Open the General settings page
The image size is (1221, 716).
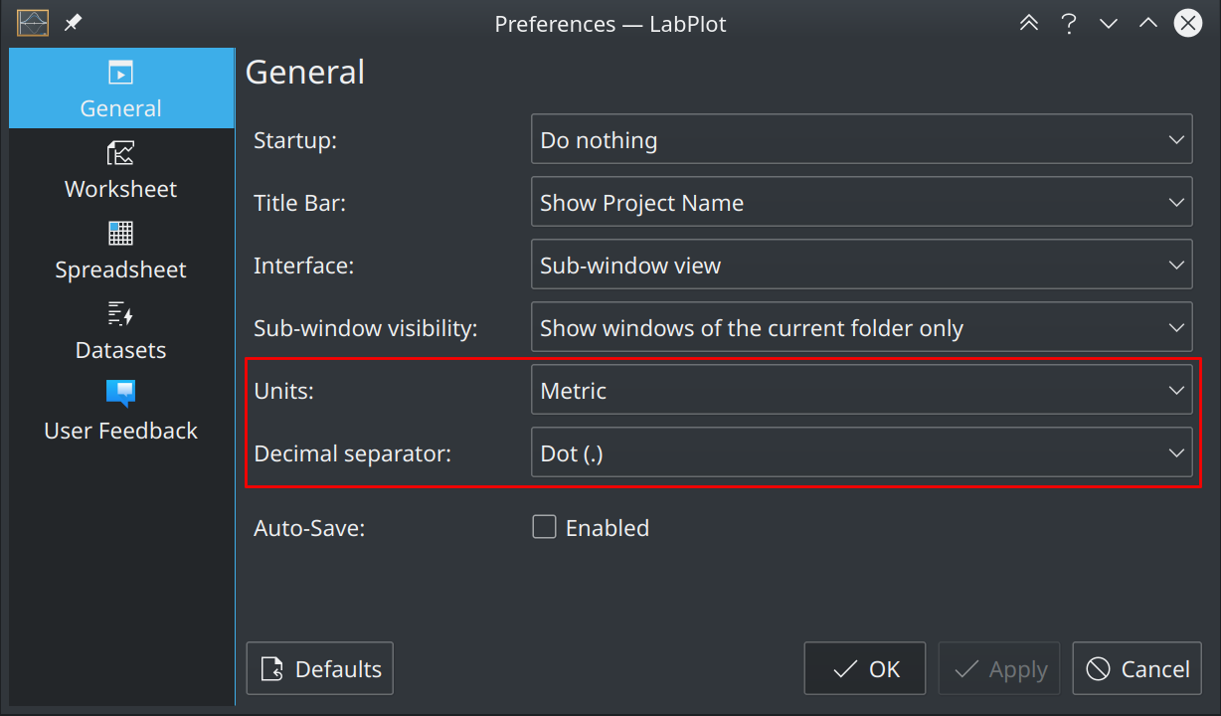(120, 88)
